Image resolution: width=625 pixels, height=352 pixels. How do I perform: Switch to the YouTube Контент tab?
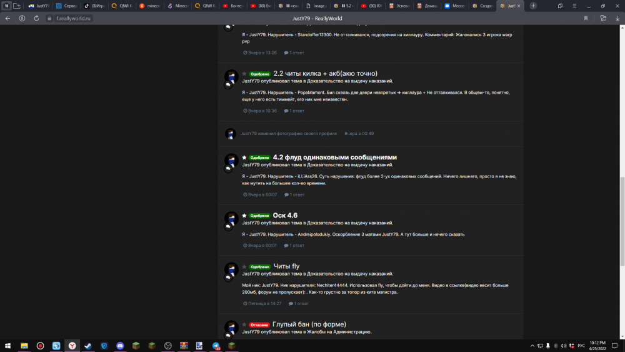[232, 6]
